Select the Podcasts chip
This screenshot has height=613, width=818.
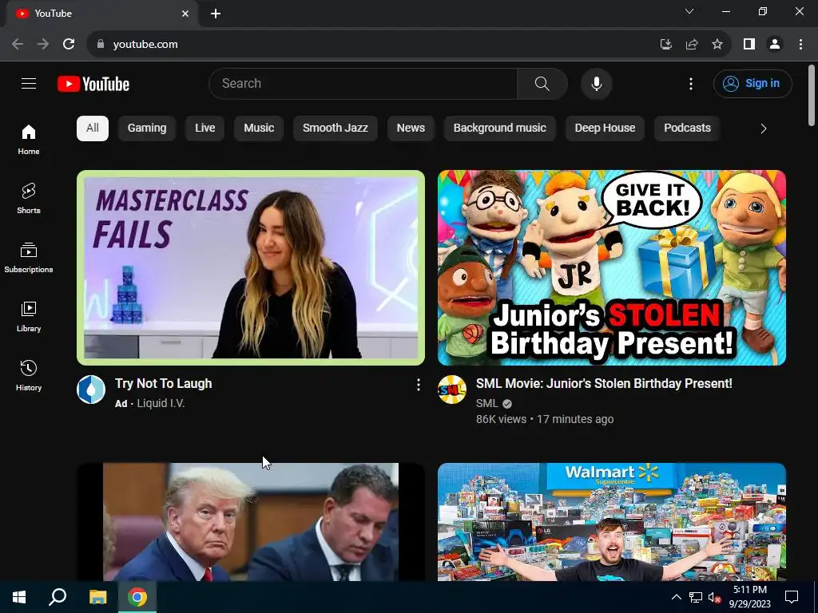click(687, 129)
